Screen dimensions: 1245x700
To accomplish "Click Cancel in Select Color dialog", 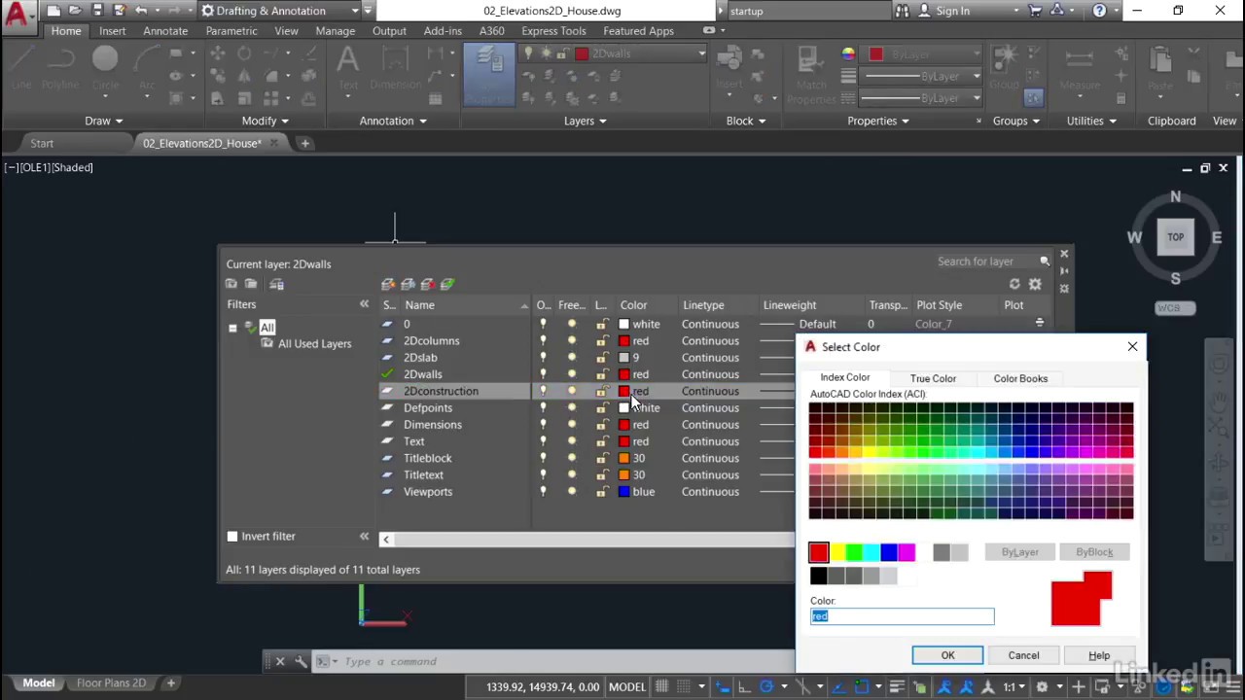I will click(1023, 655).
